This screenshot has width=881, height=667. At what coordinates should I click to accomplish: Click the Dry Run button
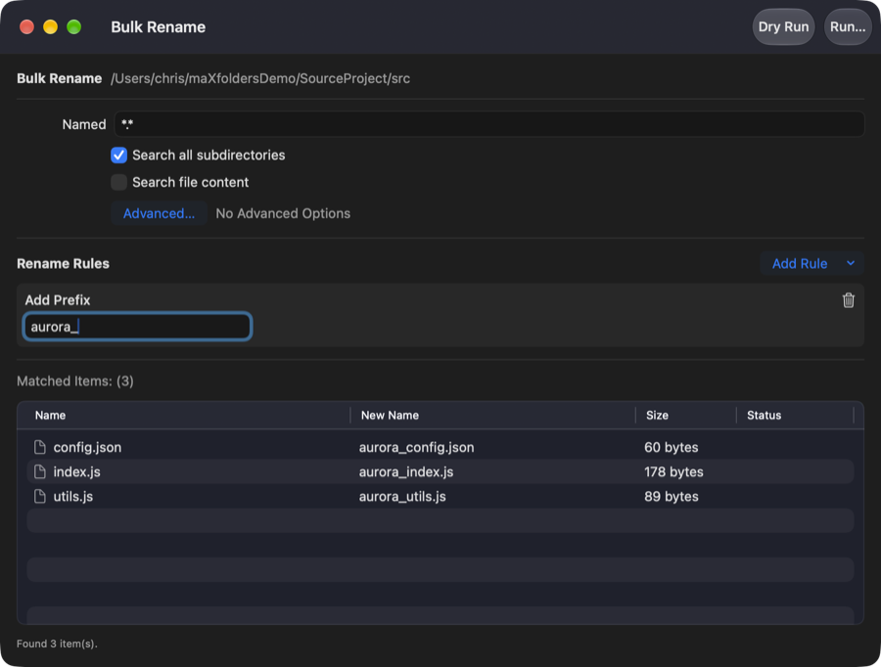(x=783, y=27)
